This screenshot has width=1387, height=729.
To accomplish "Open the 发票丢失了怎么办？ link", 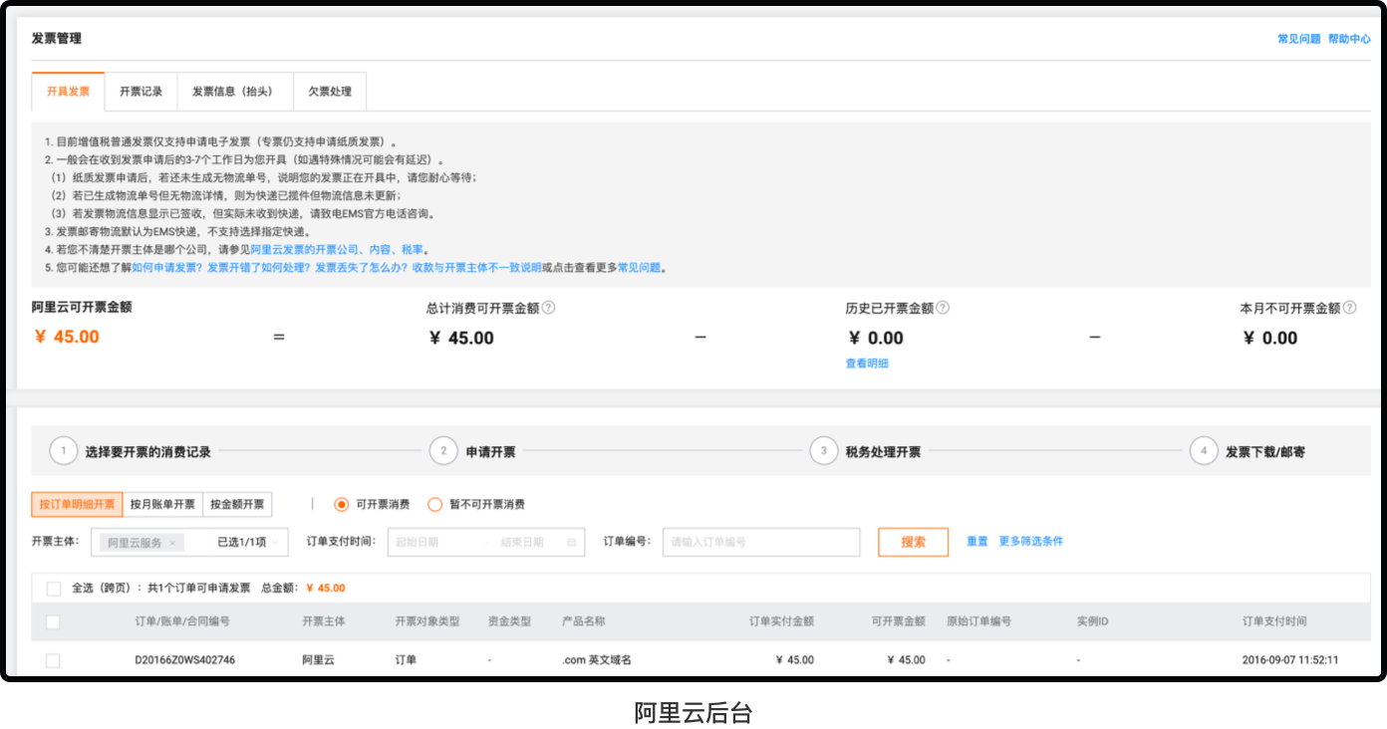I will (362, 268).
